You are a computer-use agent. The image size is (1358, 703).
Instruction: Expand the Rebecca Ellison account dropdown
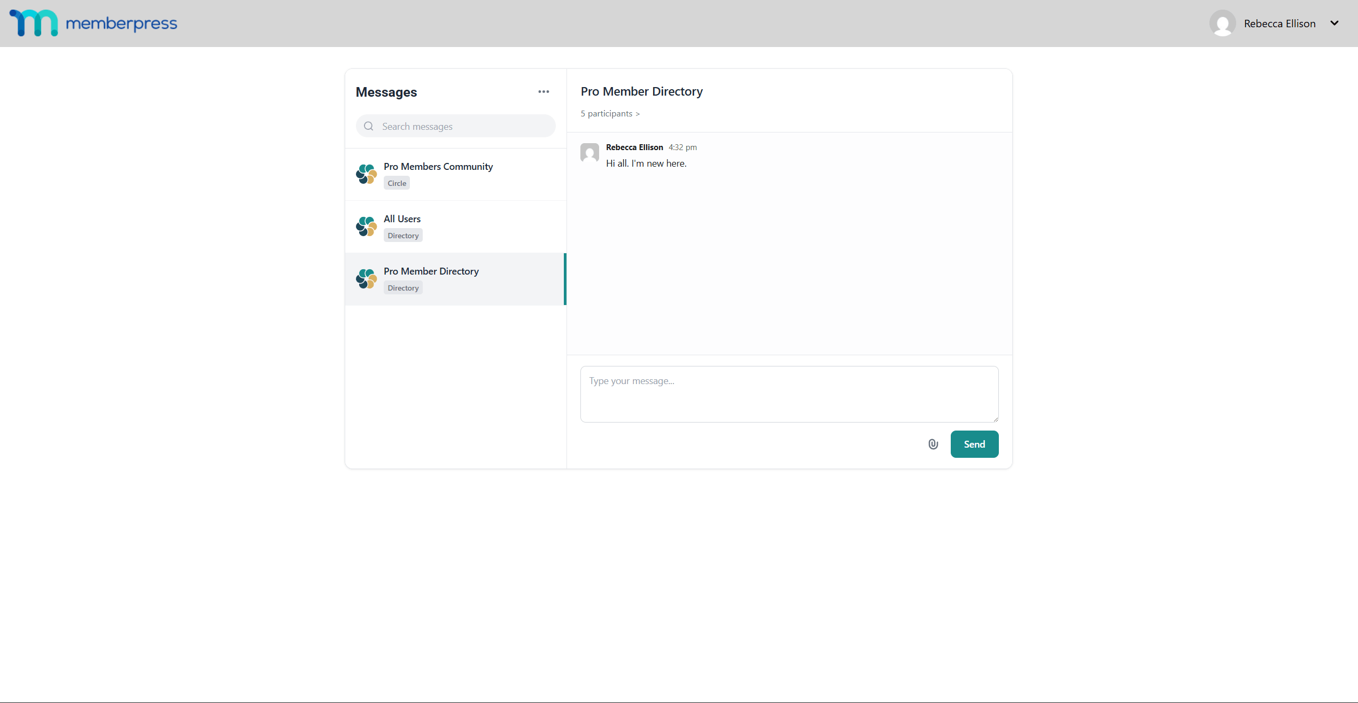1336,23
